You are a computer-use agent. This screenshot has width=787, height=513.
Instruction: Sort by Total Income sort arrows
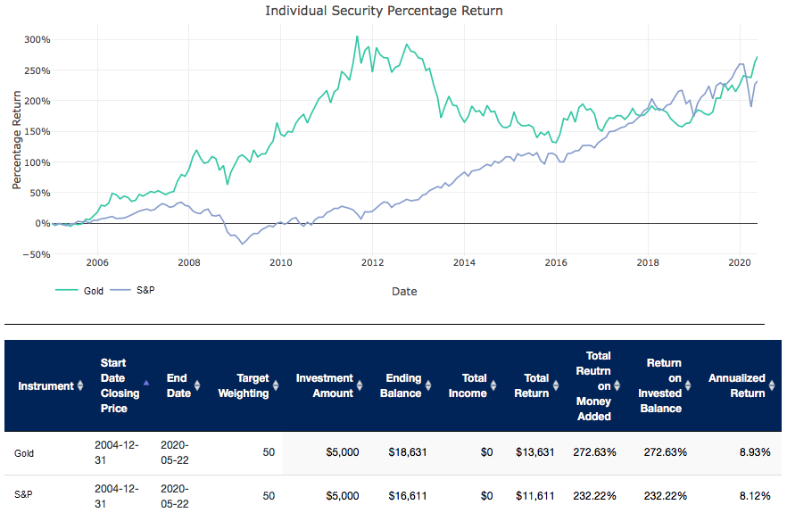tap(493, 385)
